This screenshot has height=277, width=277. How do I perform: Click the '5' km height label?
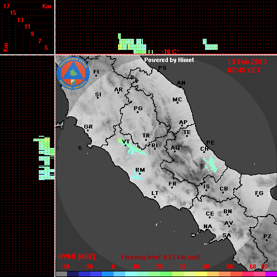(46, 48)
